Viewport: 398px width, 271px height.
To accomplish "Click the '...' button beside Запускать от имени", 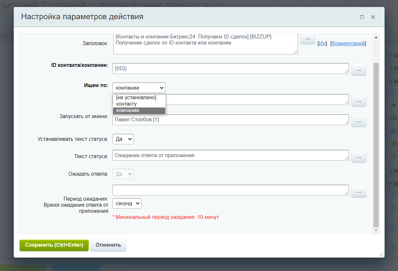I will click(x=359, y=121).
